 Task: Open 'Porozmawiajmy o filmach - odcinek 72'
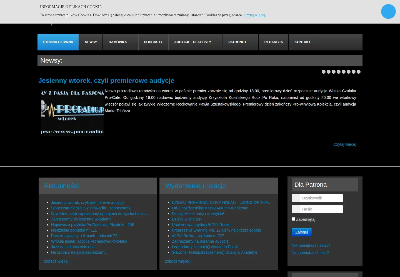click(x=84, y=236)
